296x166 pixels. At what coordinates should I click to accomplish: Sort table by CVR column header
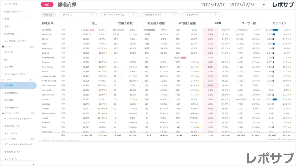[218, 23]
